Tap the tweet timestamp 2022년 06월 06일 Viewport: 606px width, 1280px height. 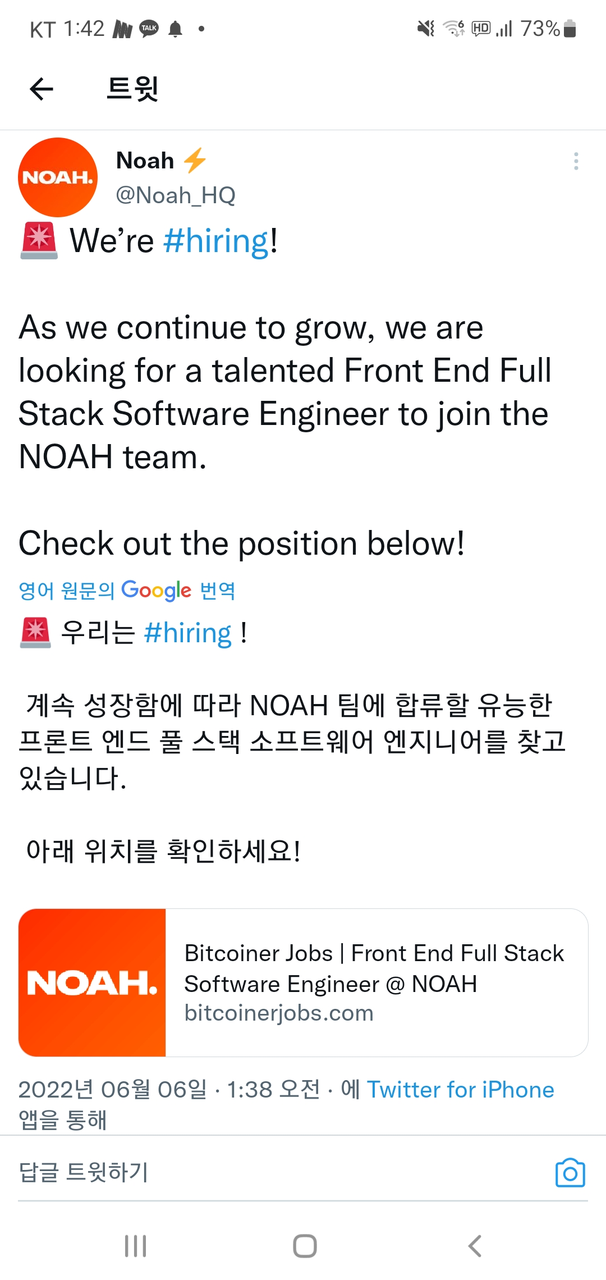pos(112,1090)
